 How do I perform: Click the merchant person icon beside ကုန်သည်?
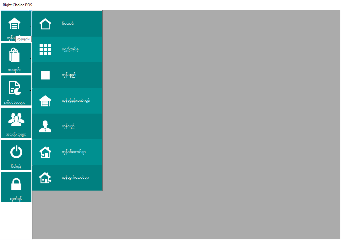pos(45,126)
